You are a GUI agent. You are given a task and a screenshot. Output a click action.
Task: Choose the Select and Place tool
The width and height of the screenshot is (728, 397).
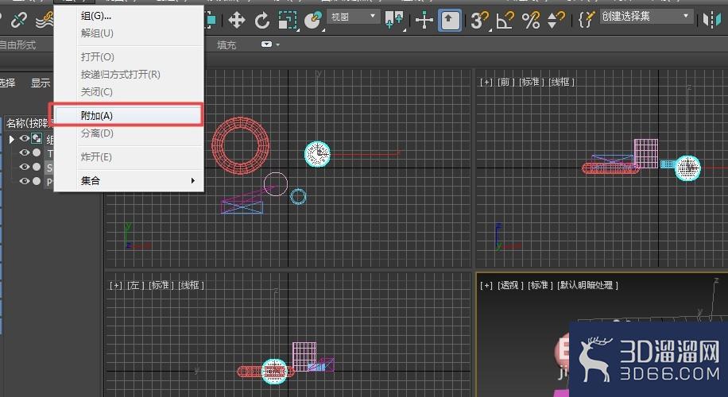click(313, 21)
